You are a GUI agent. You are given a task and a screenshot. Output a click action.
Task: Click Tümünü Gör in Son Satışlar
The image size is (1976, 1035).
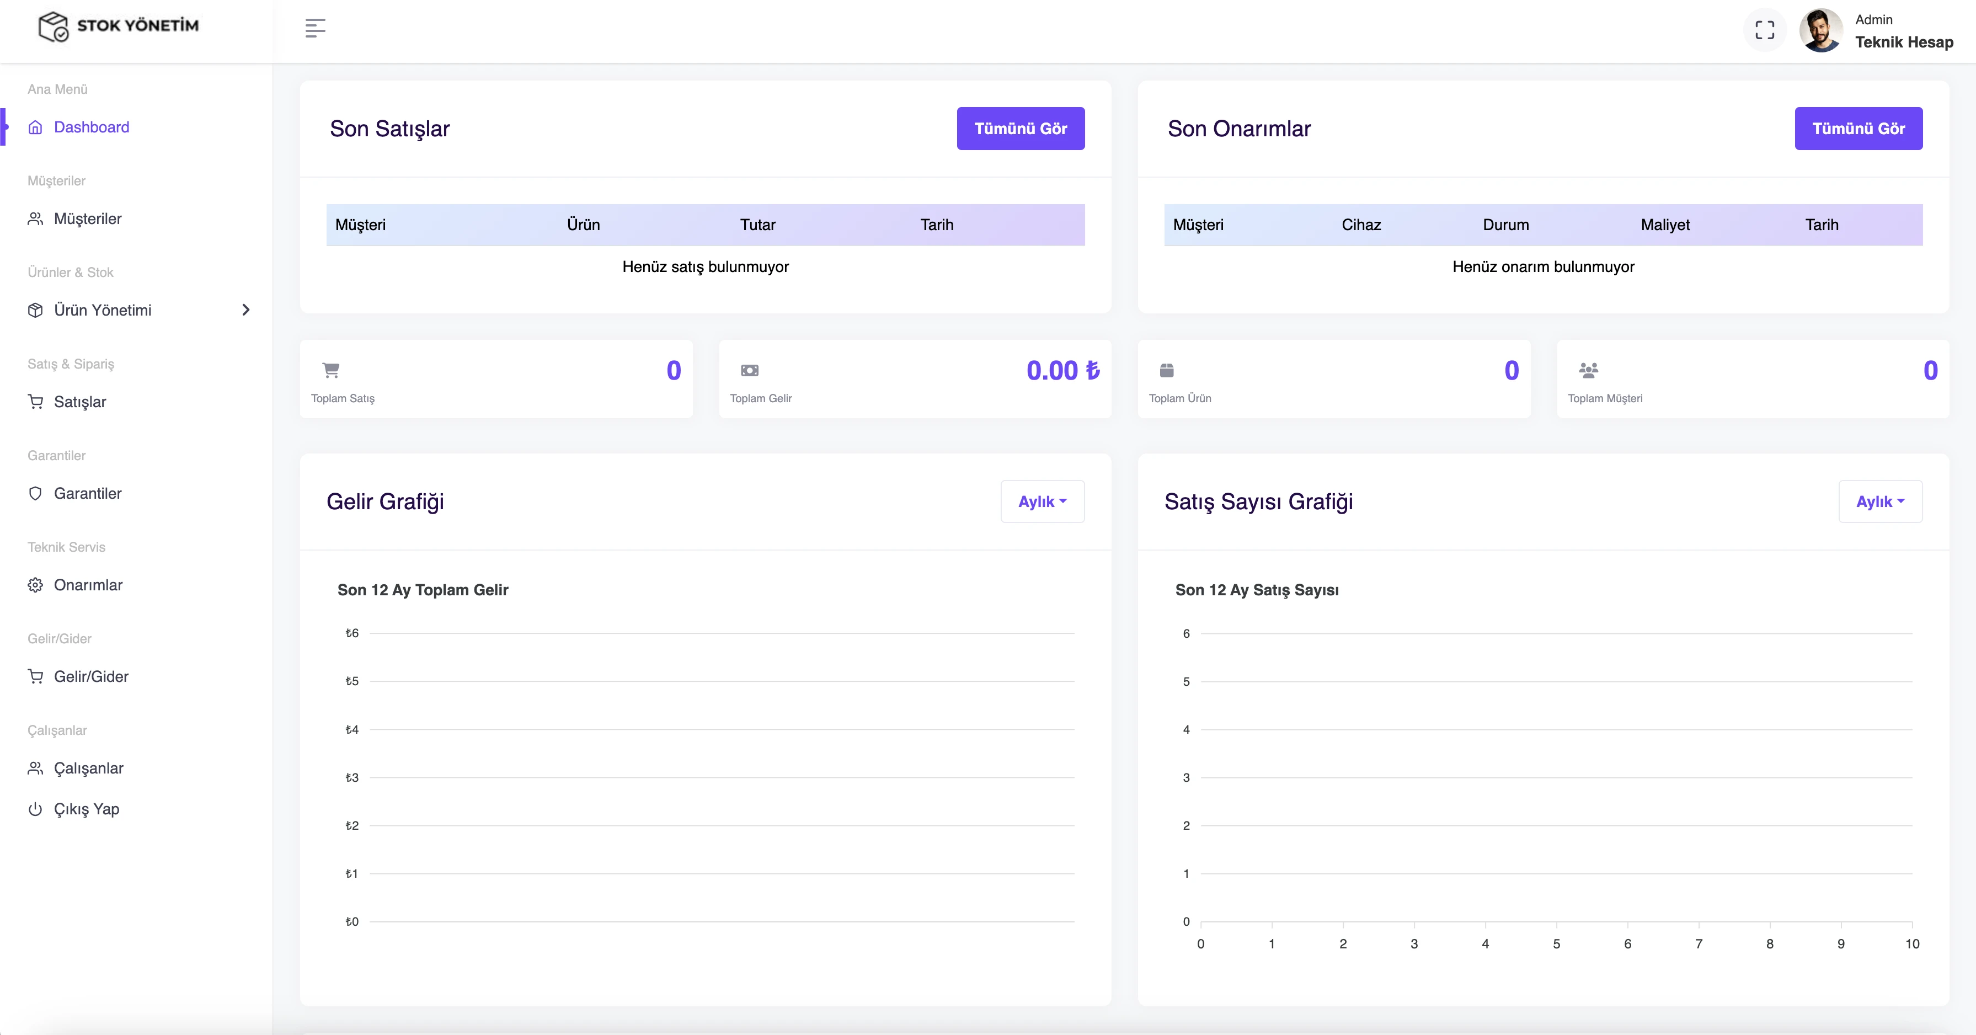(x=1020, y=129)
